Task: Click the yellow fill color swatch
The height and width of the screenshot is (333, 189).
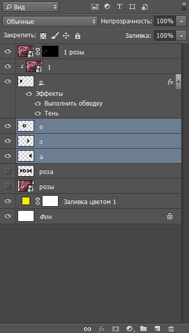Action: click(x=26, y=201)
